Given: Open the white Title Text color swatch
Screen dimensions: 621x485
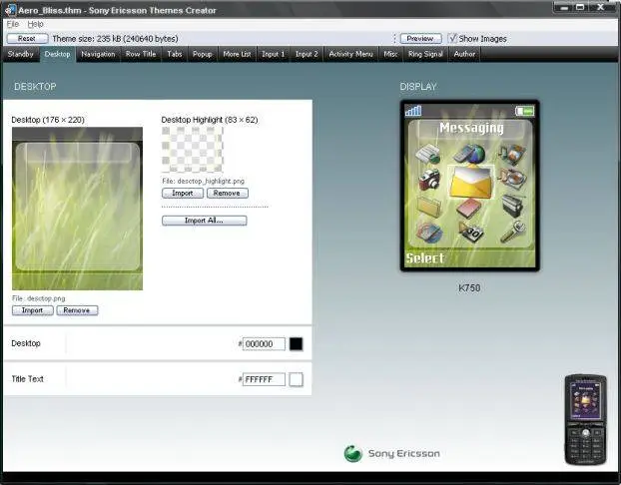Looking at the screenshot, I should tap(296, 379).
